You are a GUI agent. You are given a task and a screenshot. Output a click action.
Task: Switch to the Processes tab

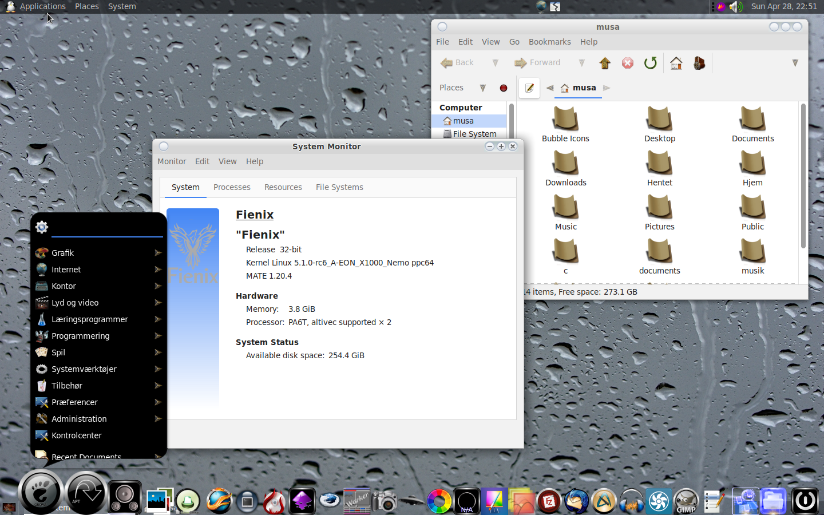[x=232, y=187]
